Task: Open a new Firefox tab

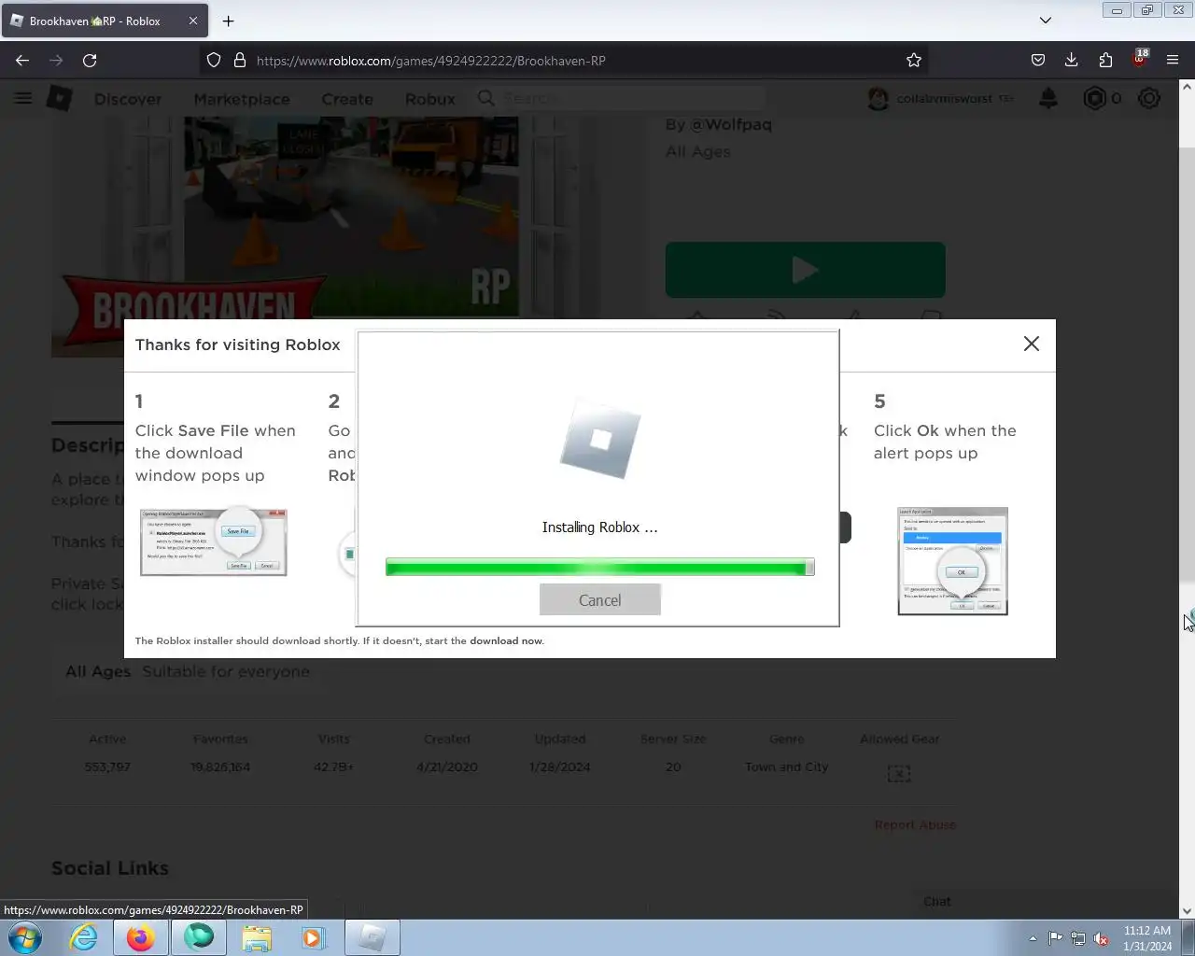Action: (228, 21)
